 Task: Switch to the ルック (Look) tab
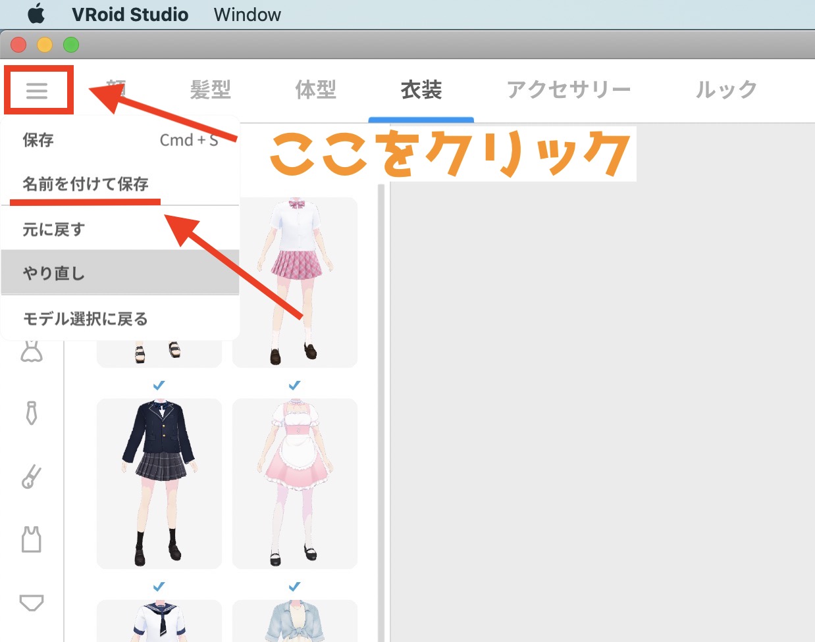724,91
